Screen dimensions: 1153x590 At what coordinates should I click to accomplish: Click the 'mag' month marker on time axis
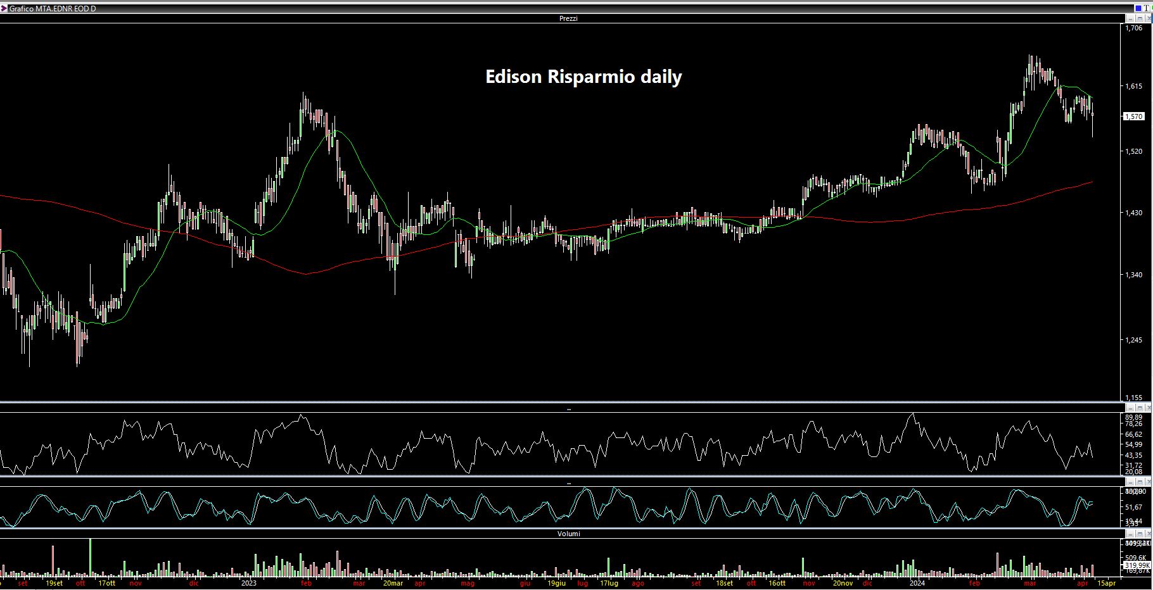[x=468, y=583]
